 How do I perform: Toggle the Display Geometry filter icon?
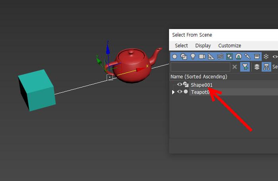[x=175, y=56]
